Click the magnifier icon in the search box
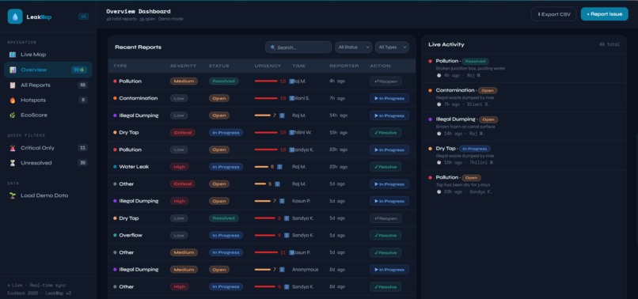 pyautogui.click(x=272, y=47)
